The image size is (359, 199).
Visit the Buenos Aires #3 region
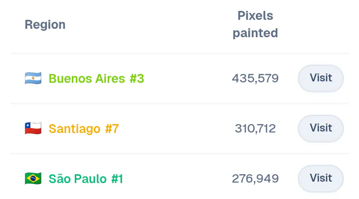(x=321, y=78)
